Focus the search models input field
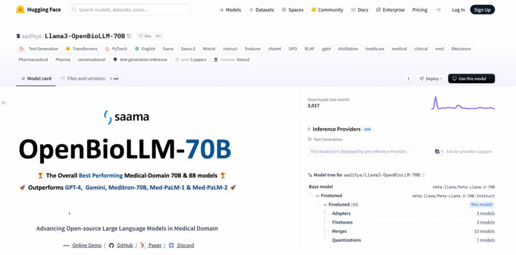 [x=131, y=10]
